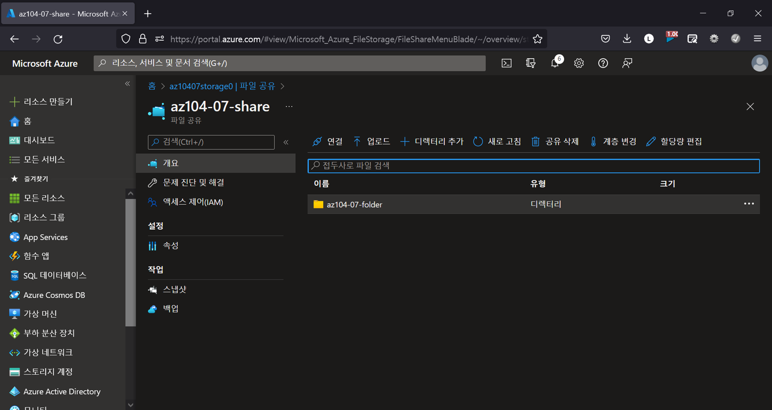
Task: Open notifications bell with 6 badge
Action: click(x=555, y=62)
